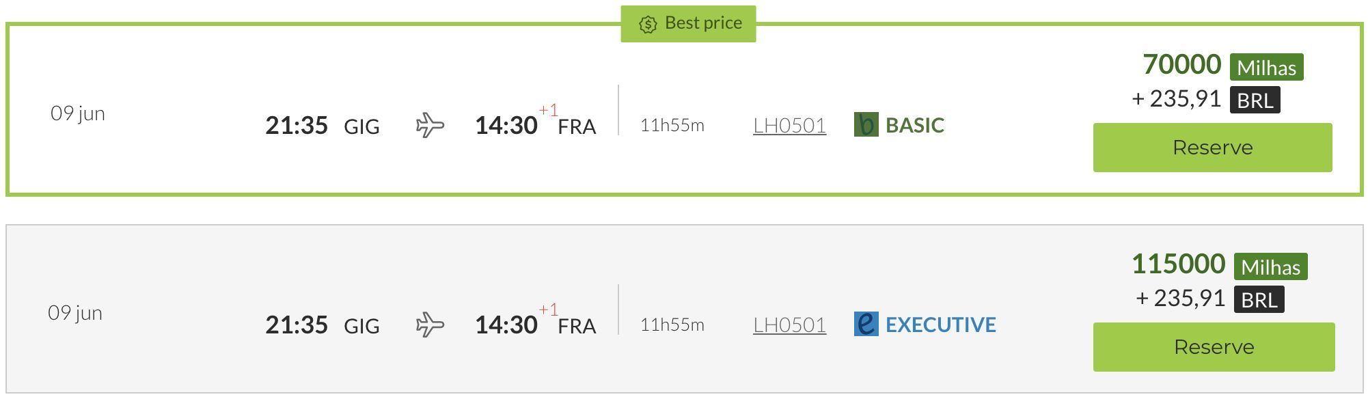The image size is (1368, 399).
Task: Select the EXECUTIVE fare label
Action: click(x=941, y=325)
